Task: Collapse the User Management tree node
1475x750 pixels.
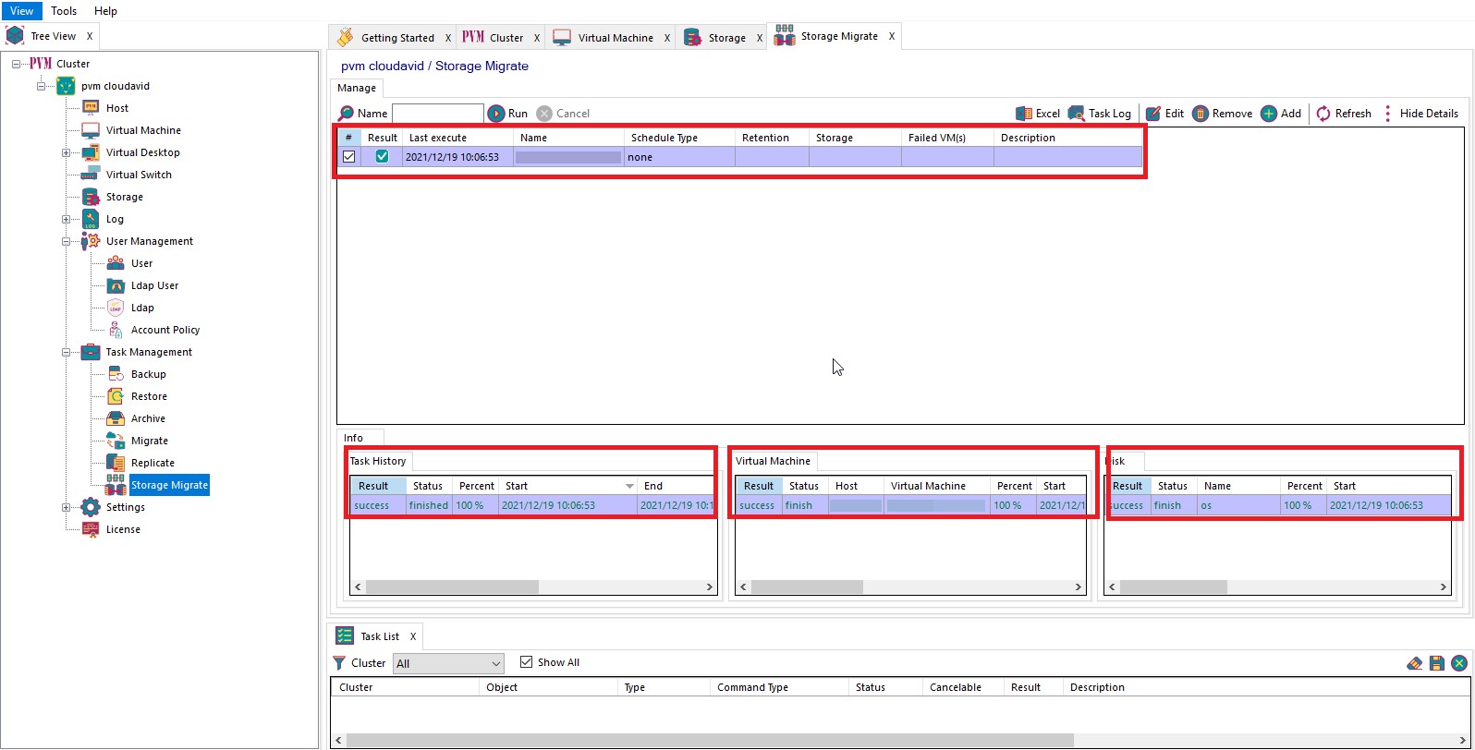Action: (x=66, y=241)
